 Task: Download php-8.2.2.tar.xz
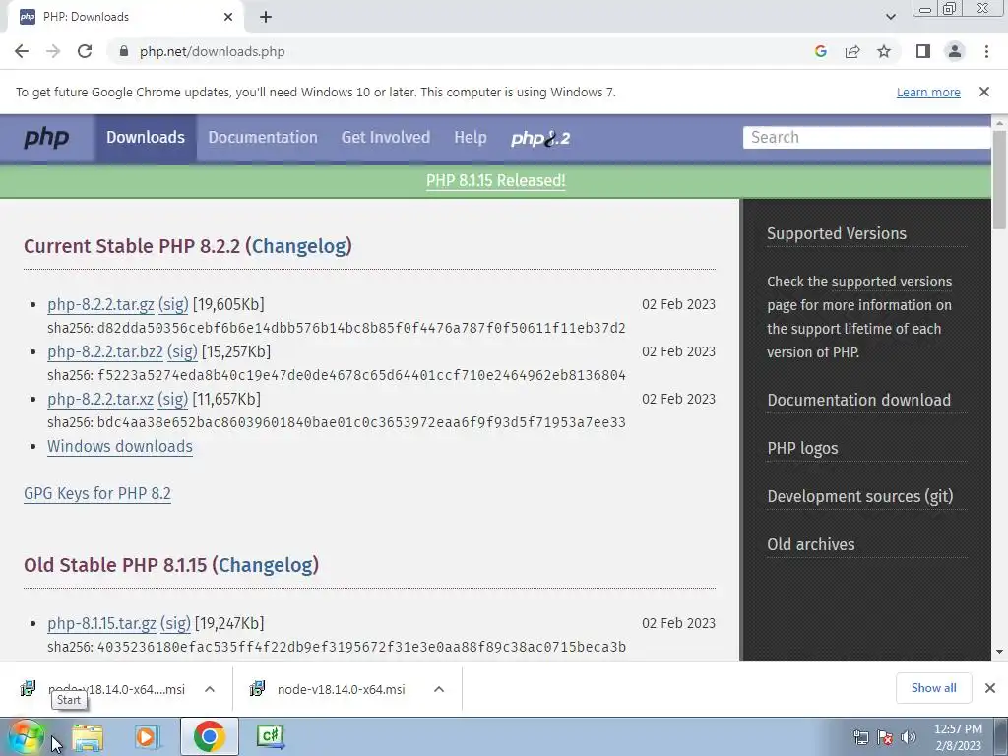[100, 400]
